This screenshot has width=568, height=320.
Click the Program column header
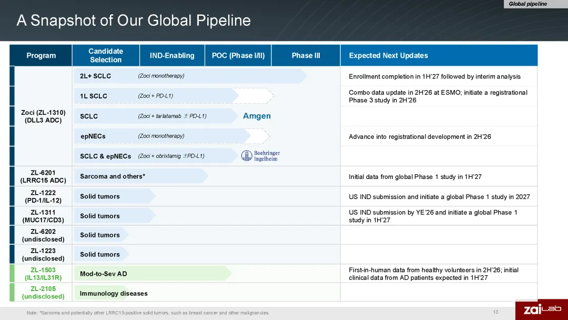coord(41,55)
